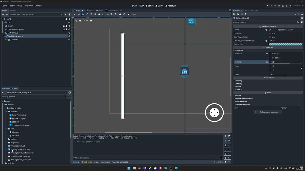Add a new node with the plus icon

point(2,14)
